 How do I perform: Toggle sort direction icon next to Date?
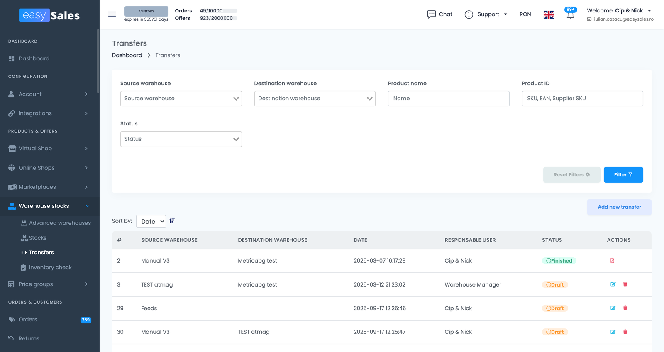[x=172, y=221]
